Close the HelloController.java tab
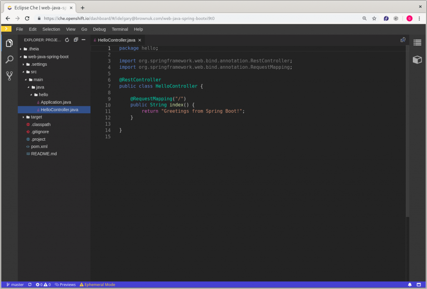The height and width of the screenshot is (289, 427). point(140,40)
